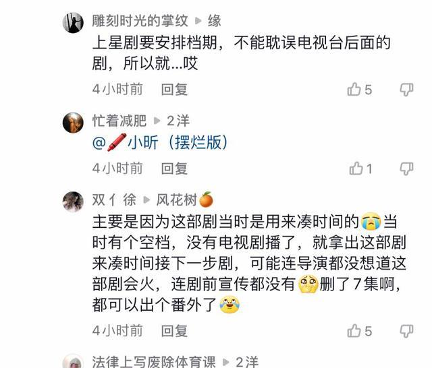Open username 忙着减肥

tap(119, 121)
